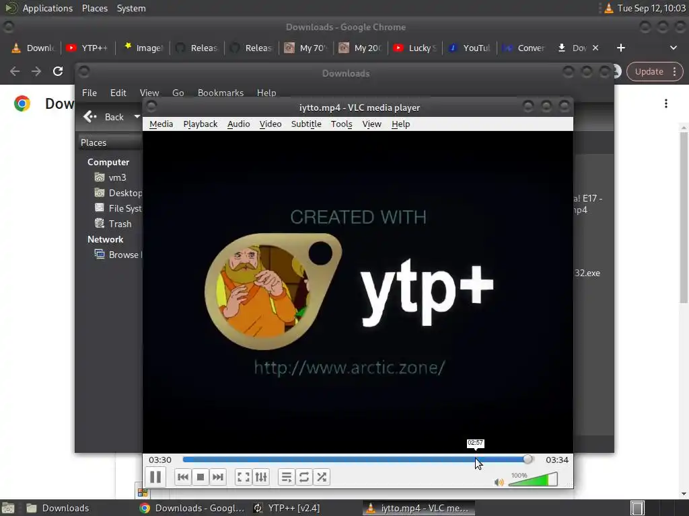689x516 pixels.
Task: Click the VLC seek bar handle
Action: pyautogui.click(x=528, y=460)
